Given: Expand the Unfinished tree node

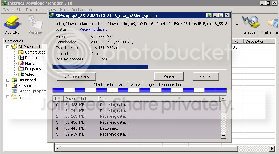Looking at the screenshot, I should coord(8,80).
